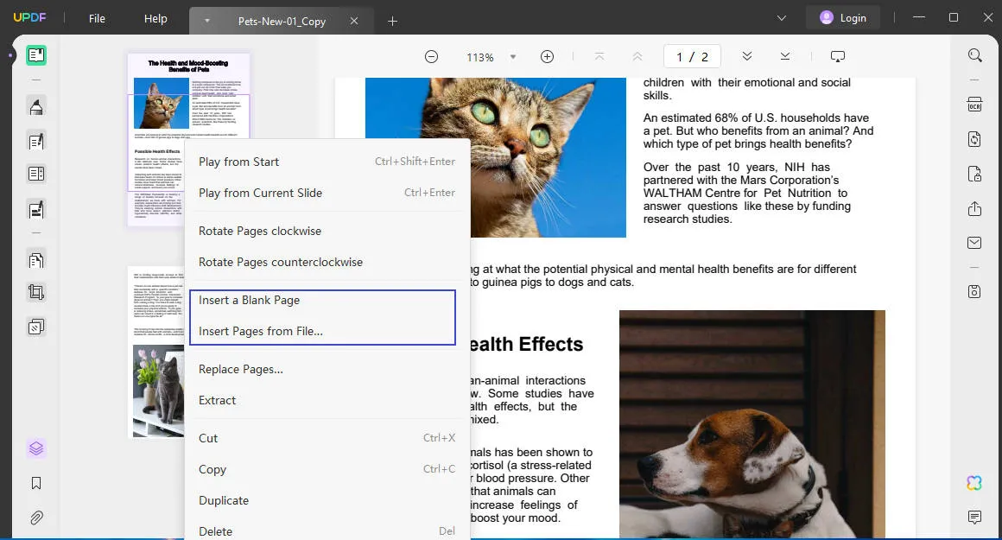Viewport: 1002px width, 540px height.
Task: Open the Bookmarks panel icon
Action: click(x=36, y=483)
